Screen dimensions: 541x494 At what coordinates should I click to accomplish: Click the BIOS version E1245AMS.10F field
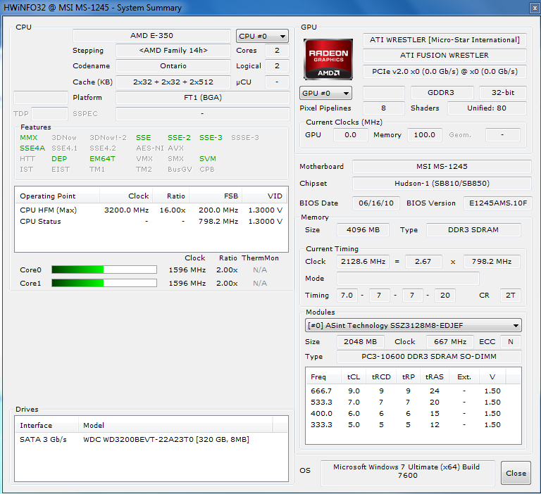(497, 203)
